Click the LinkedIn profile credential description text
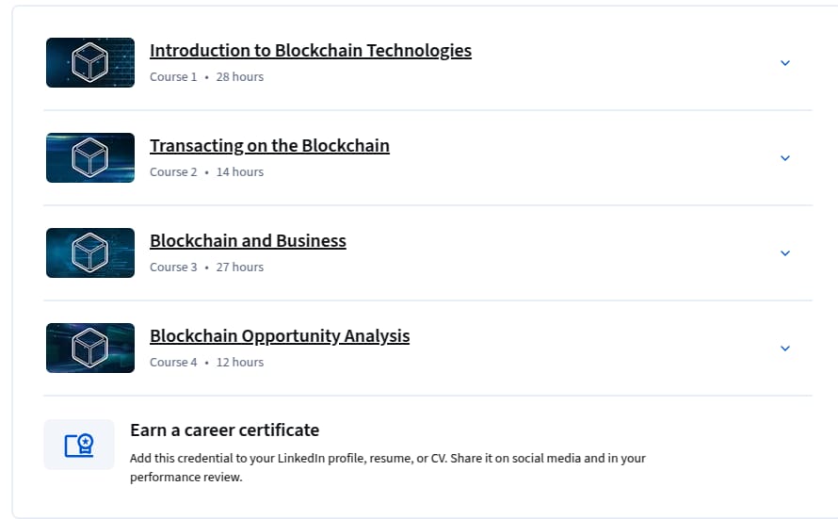Viewport: 838px width, 519px height. [x=388, y=468]
